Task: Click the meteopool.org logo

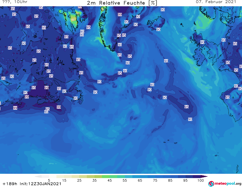Action: [x=225, y=184]
